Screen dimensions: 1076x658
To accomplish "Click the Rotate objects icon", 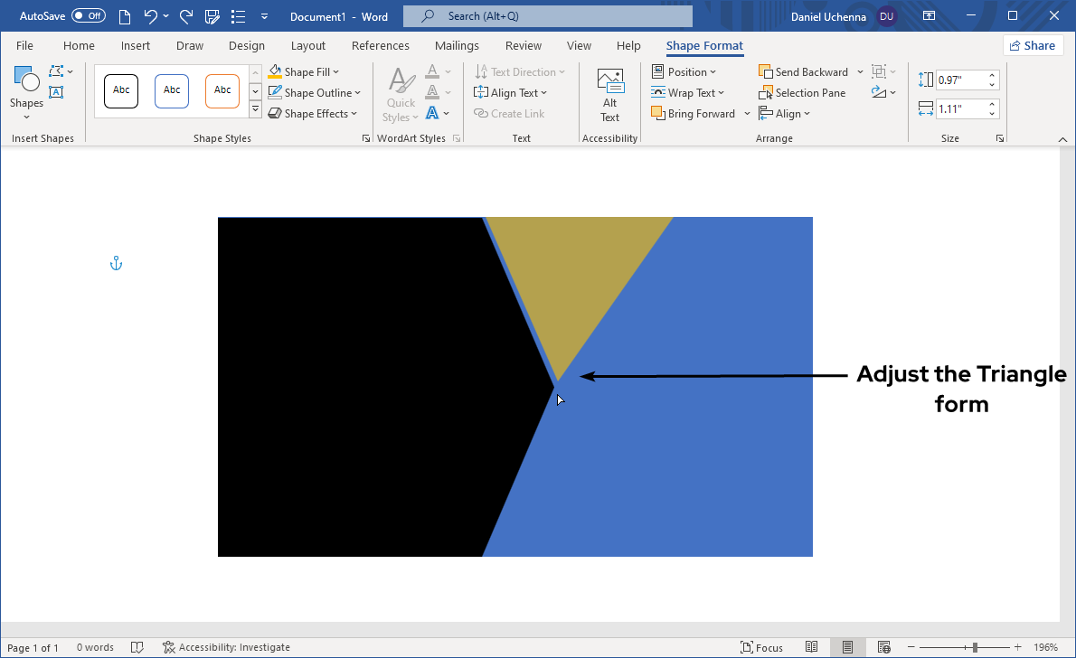I will [x=878, y=93].
